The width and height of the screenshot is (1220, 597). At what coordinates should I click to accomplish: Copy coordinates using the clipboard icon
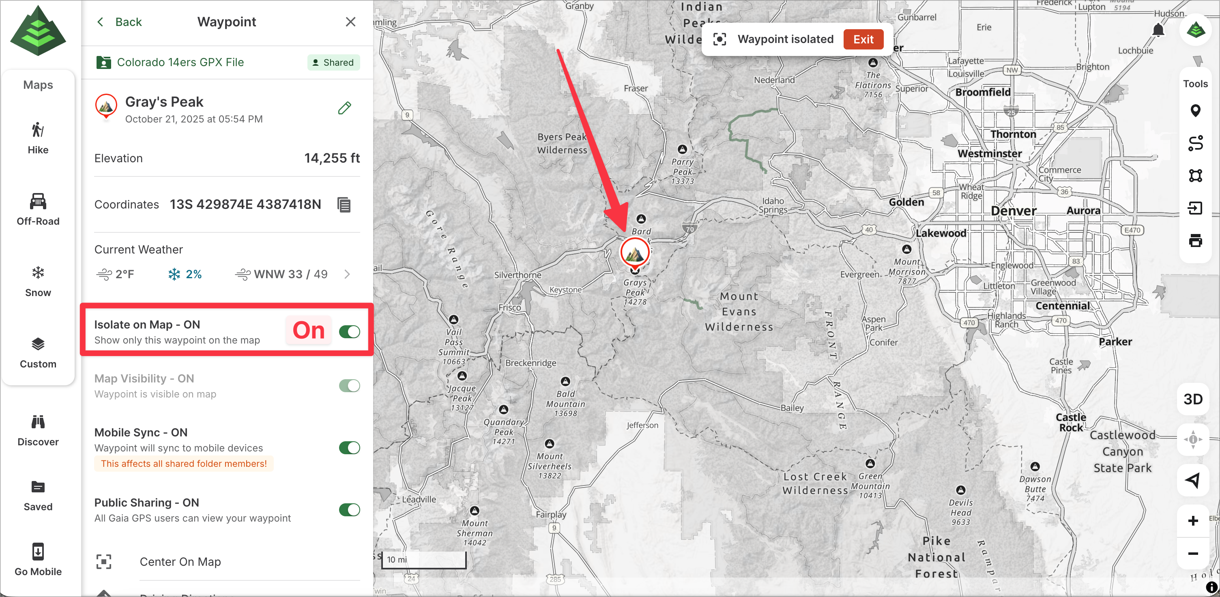tap(344, 205)
